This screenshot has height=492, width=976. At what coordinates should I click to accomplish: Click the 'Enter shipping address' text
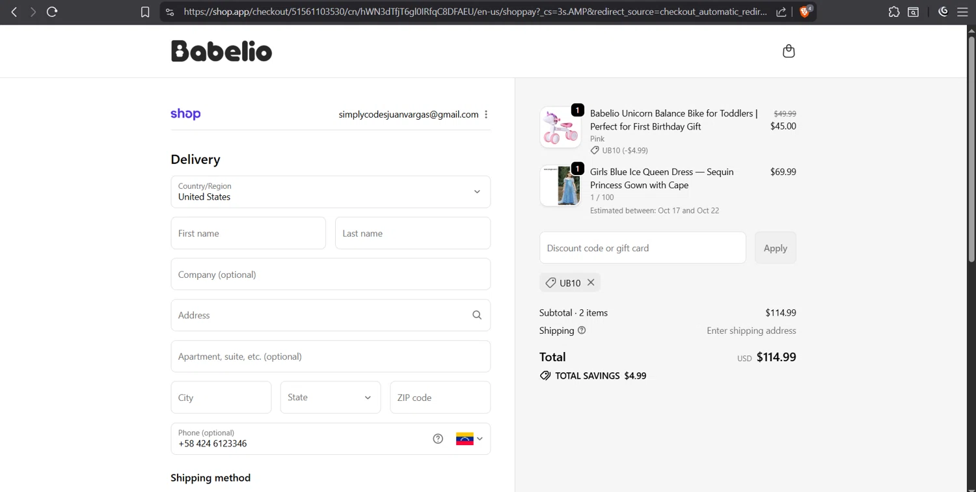click(752, 331)
